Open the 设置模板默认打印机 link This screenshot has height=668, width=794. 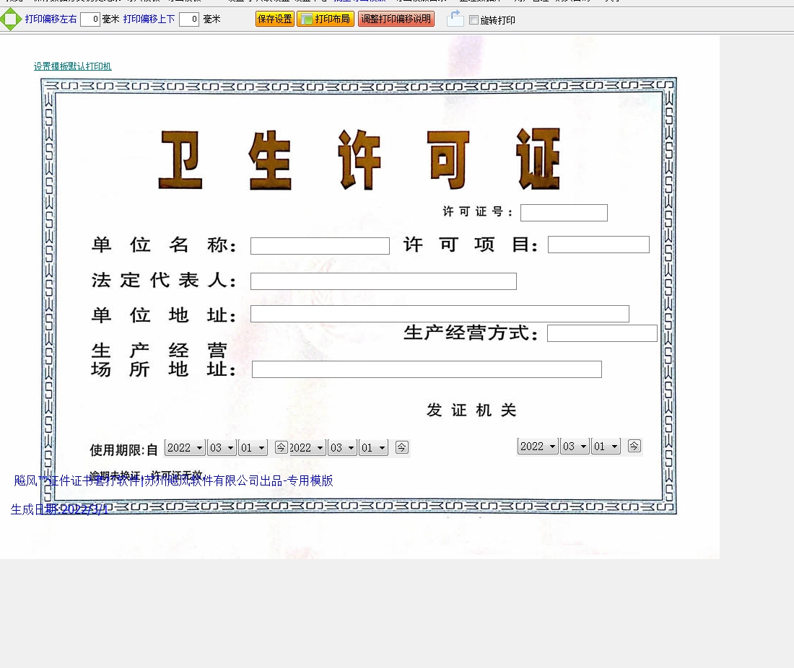pyautogui.click(x=72, y=66)
